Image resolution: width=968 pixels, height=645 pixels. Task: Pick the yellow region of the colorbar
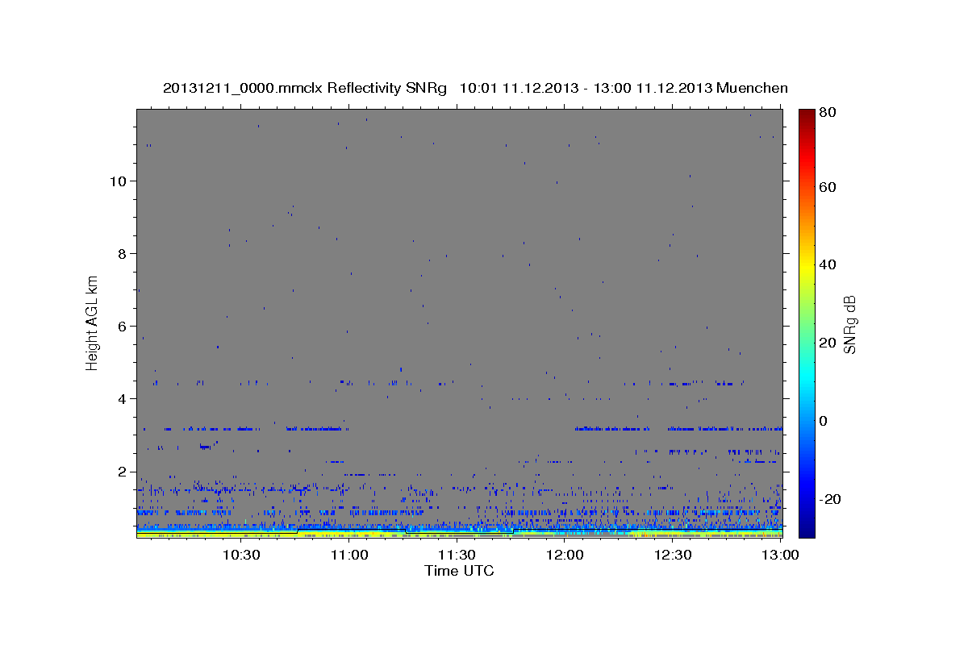pyautogui.click(x=806, y=266)
